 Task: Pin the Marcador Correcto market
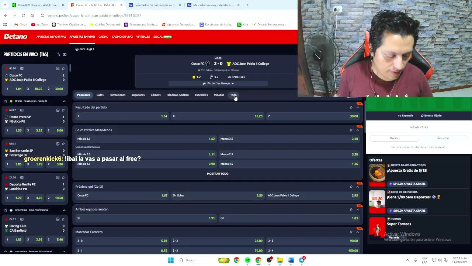(x=351, y=232)
